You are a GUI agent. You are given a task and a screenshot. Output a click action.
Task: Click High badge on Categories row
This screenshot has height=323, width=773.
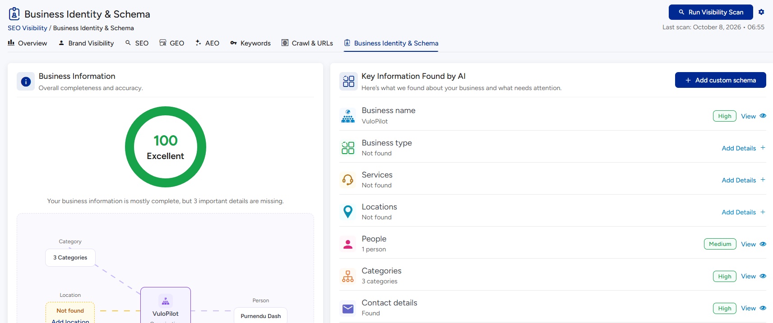tap(725, 276)
